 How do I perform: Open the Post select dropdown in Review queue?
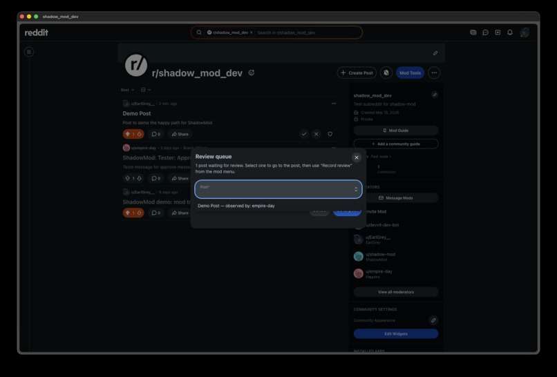tap(278, 189)
